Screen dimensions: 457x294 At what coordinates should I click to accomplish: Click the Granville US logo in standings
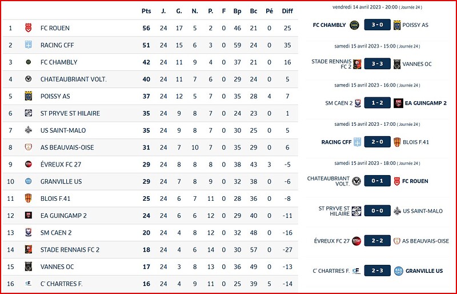[x=28, y=181]
